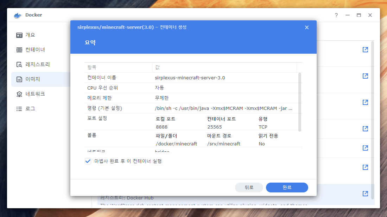
Task: Select the 로컬 포트 sub-header
Action: (x=165, y=119)
